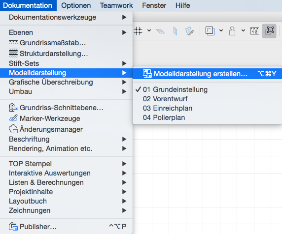Click the Grundriss-Schnittebene building icon
This screenshot has width=282, height=234.
click(x=13, y=107)
